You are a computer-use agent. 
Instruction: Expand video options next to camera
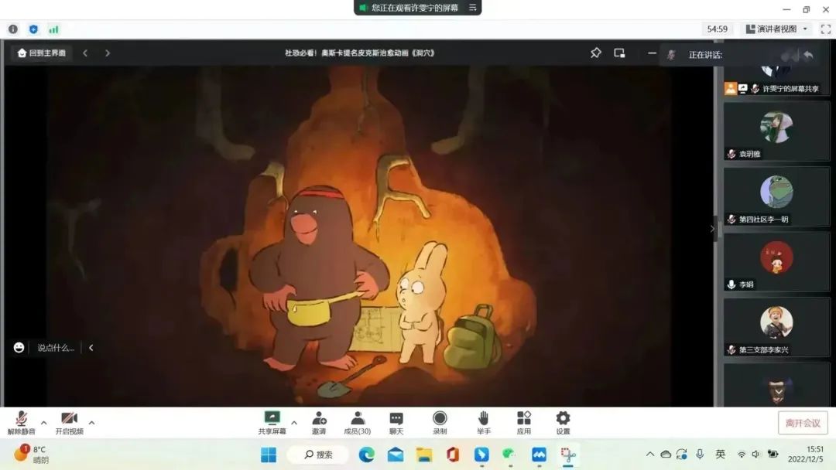pyautogui.click(x=91, y=423)
